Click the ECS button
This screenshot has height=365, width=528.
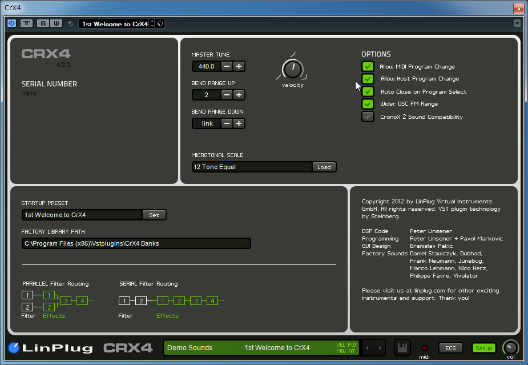[450, 348]
